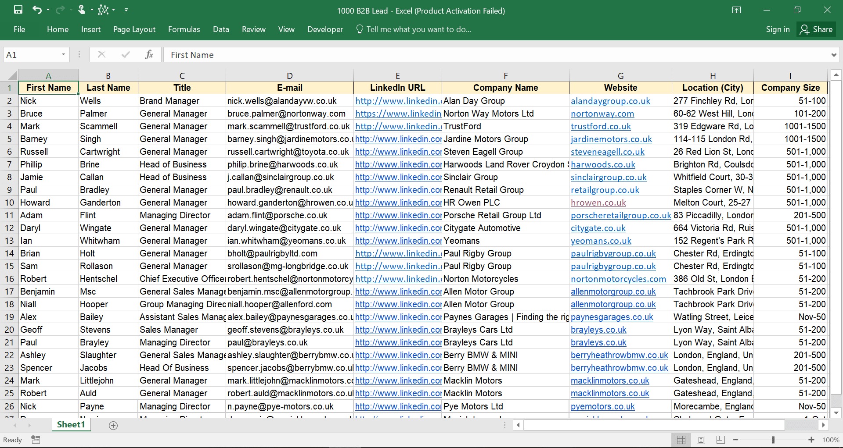Click the Insert Function fx icon

[149, 54]
